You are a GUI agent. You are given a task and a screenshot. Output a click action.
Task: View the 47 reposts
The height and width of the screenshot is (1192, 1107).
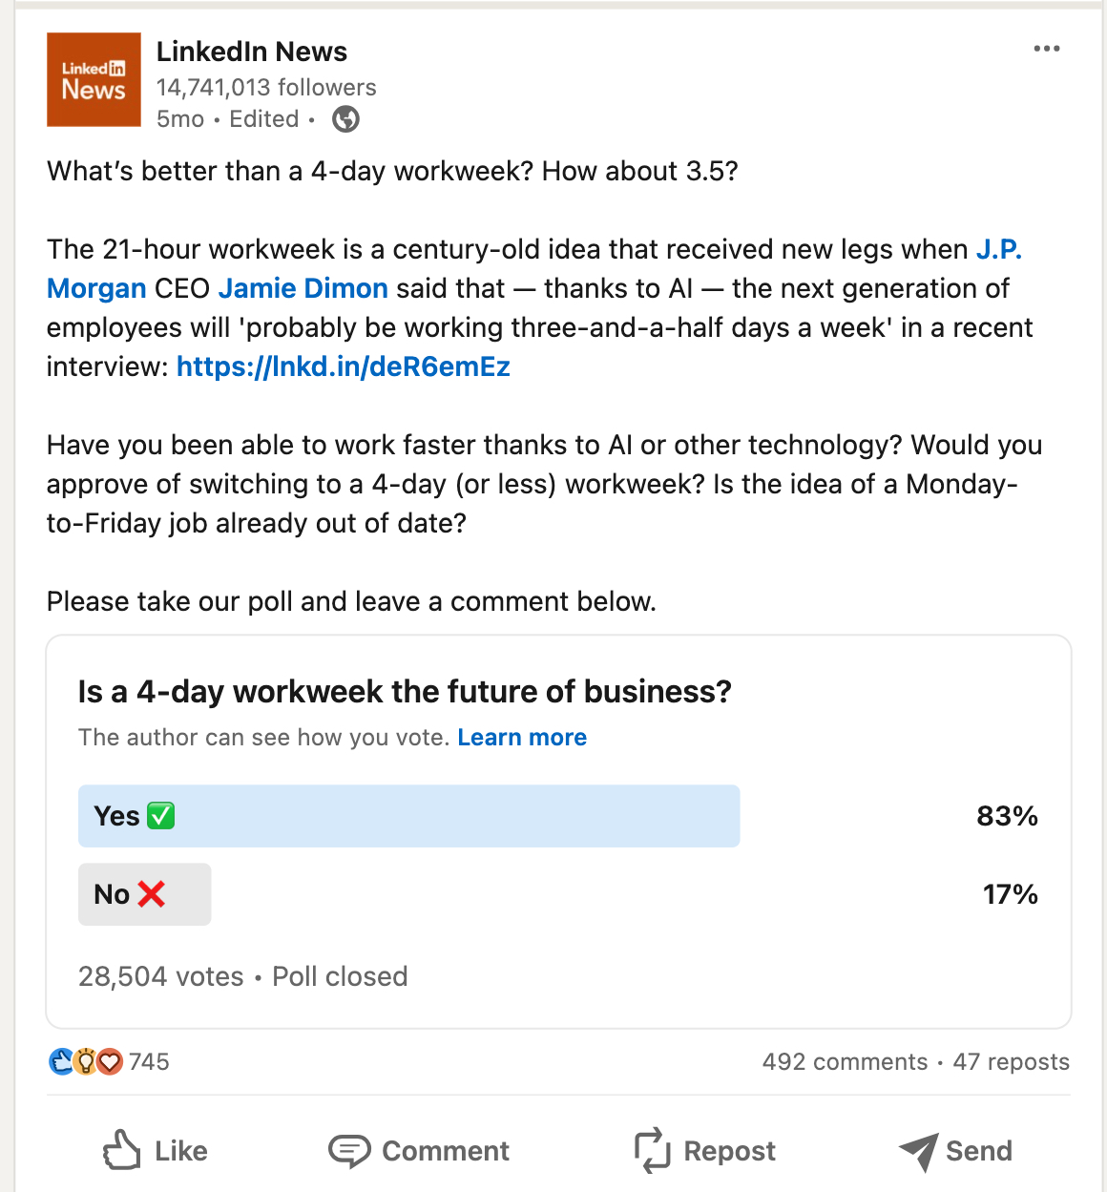(1011, 1061)
